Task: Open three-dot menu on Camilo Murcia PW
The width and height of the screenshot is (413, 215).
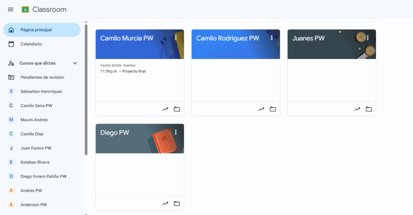Action: (176, 38)
